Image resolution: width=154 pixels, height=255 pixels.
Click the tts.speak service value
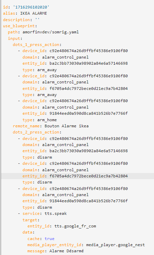coord(56,213)
